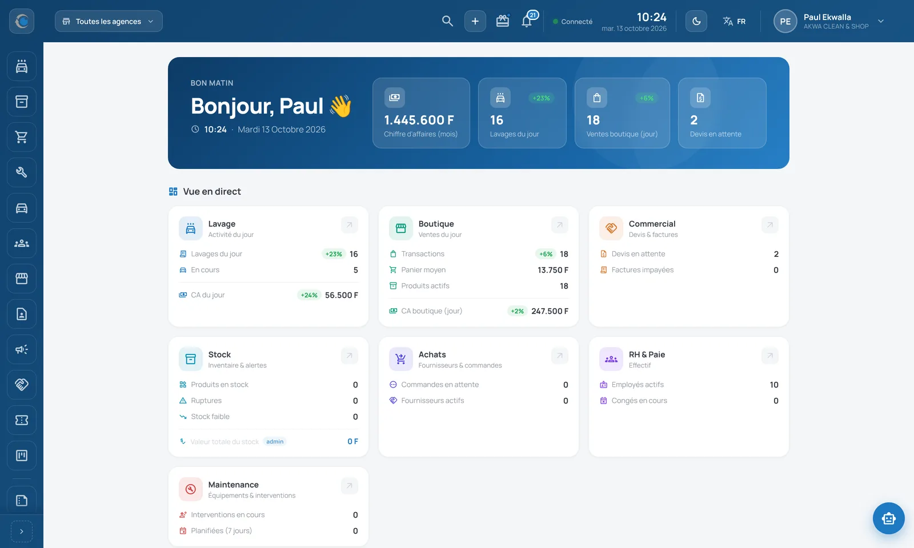
Task: Click the Connecté status indicator
Action: tap(573, 22)
